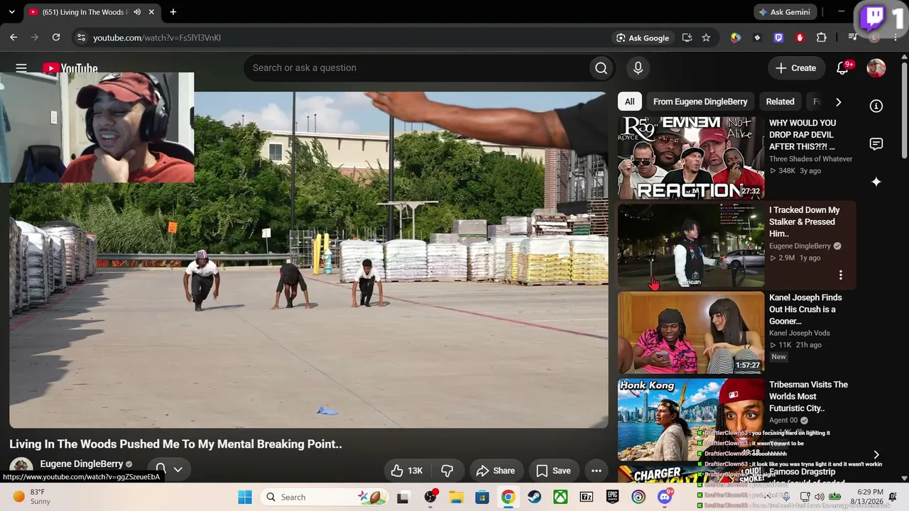Click the address bar URL
This screenshot has width=909, height=511.
157,38
